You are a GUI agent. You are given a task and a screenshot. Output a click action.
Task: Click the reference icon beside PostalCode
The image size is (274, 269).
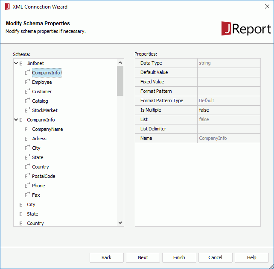tap(27, 176)
